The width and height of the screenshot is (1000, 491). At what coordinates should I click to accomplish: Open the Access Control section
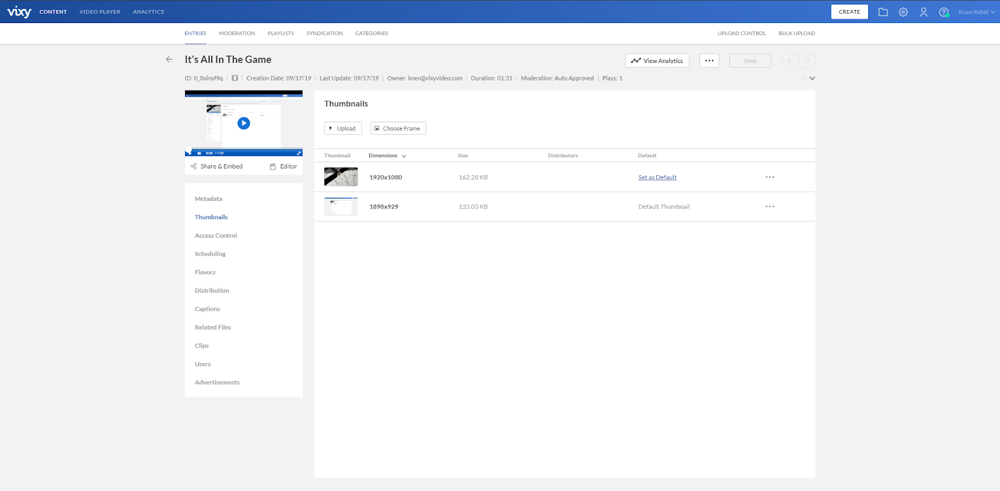tap(216, 236)
